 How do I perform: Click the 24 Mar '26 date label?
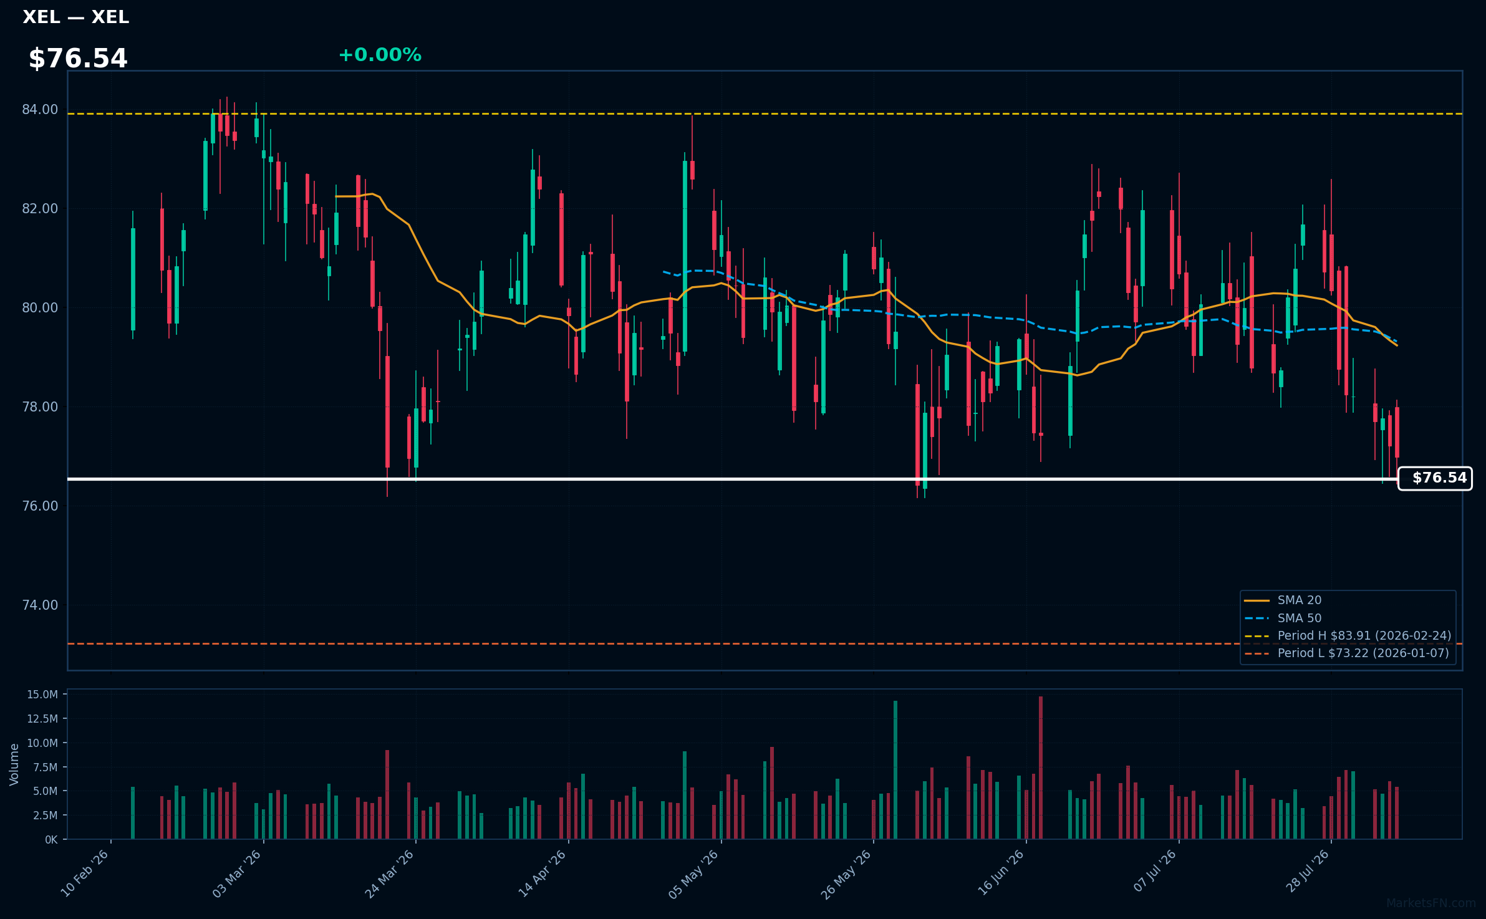(390, 873)
